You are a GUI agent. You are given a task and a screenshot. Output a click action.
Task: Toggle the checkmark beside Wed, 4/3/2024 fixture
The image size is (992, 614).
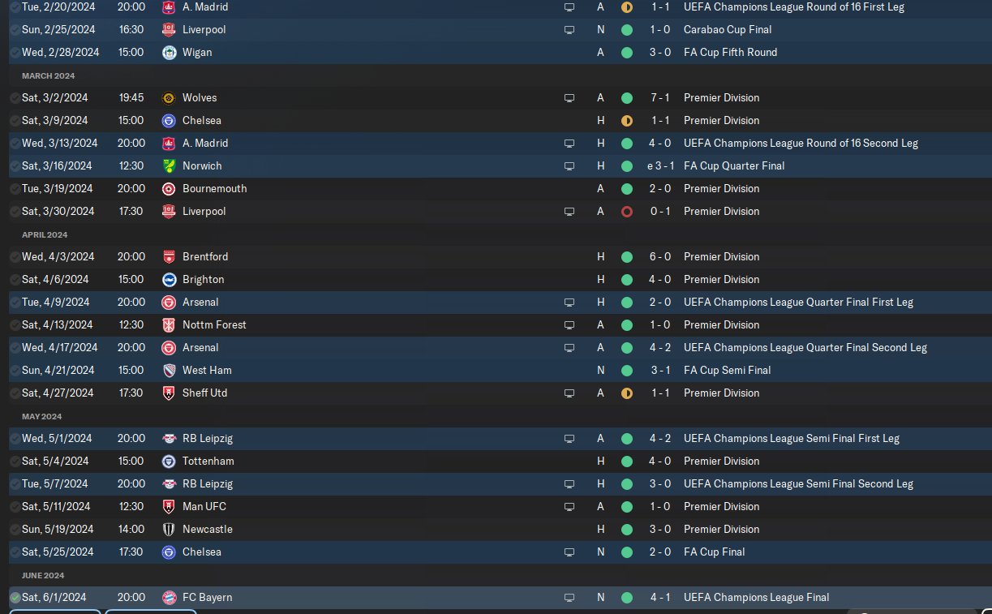coord(15,257)
